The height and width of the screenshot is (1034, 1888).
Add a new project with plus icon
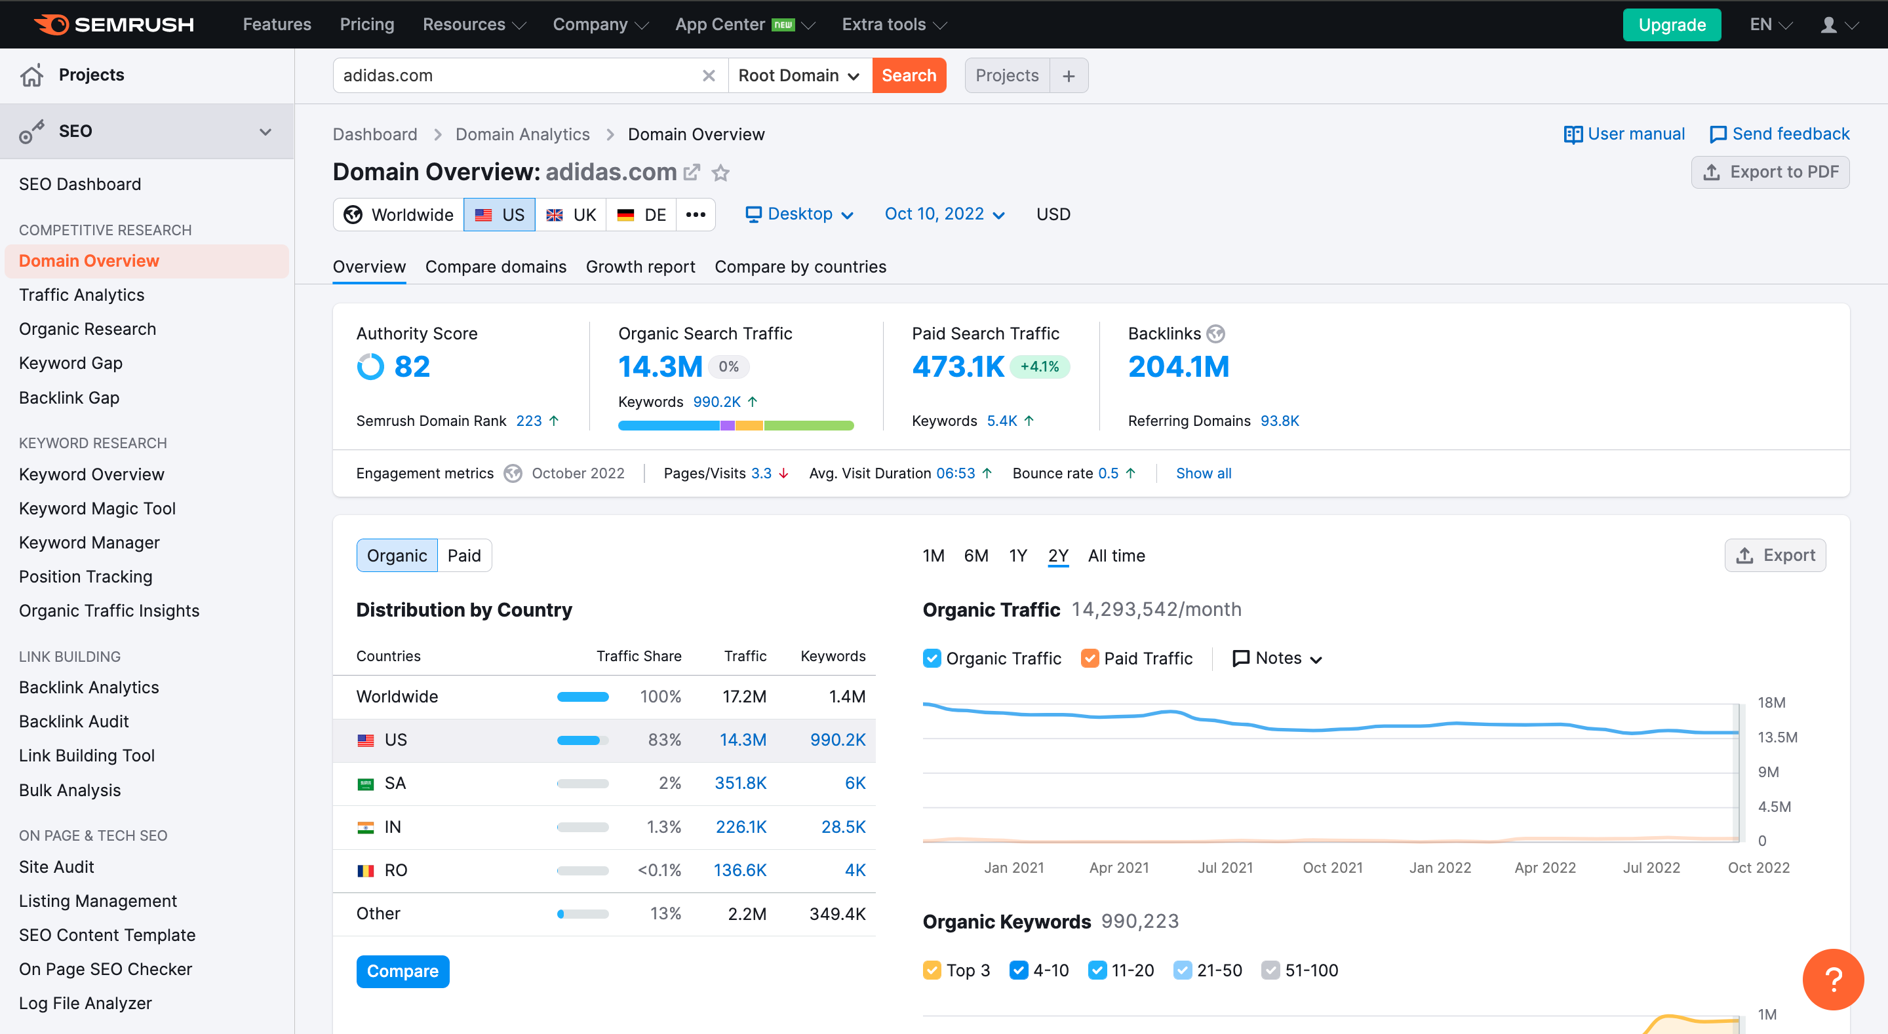tap(1069, 75)
